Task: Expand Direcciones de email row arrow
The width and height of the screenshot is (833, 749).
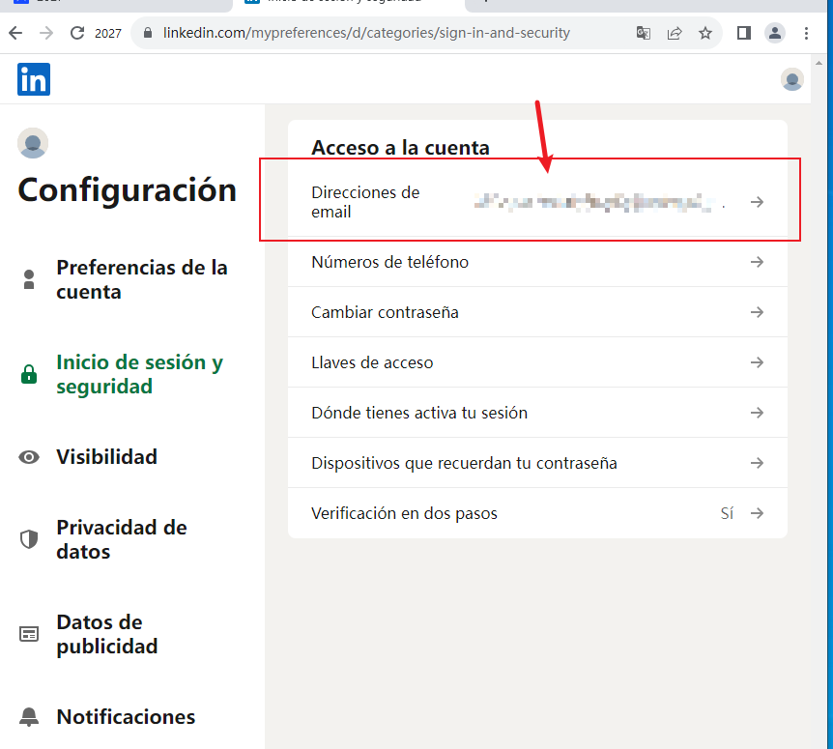Action: 758,202
